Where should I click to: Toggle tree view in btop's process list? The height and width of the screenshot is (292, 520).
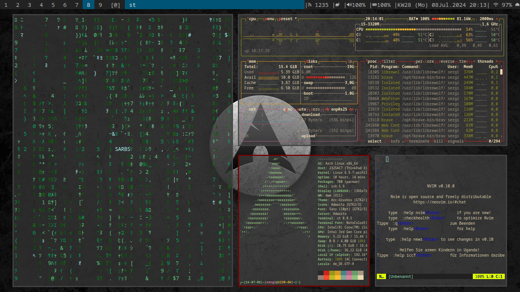click(464, 61)
